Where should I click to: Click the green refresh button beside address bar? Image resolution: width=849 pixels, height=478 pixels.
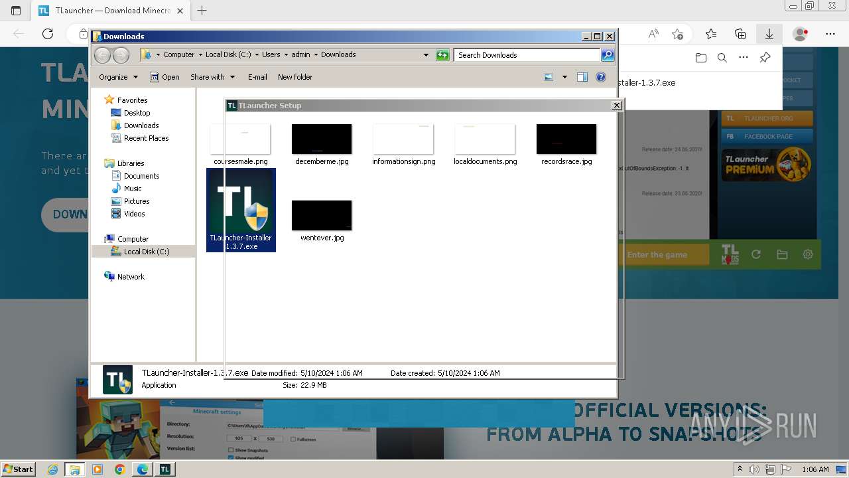pos(442,55)
